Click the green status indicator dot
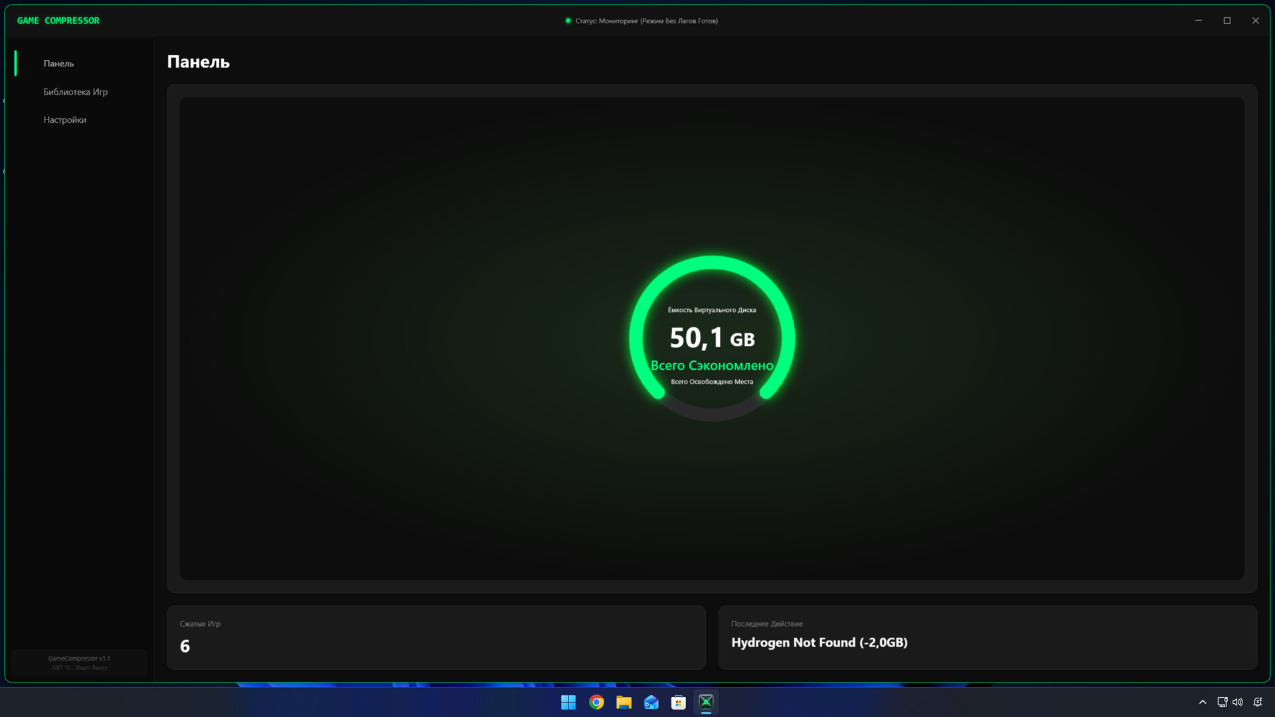 [568, 21]
